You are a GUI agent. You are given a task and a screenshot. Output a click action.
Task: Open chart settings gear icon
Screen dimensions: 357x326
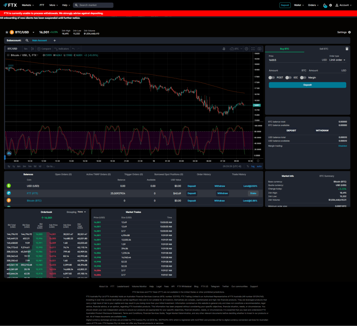pyautogui.click(x=246, y=49)
